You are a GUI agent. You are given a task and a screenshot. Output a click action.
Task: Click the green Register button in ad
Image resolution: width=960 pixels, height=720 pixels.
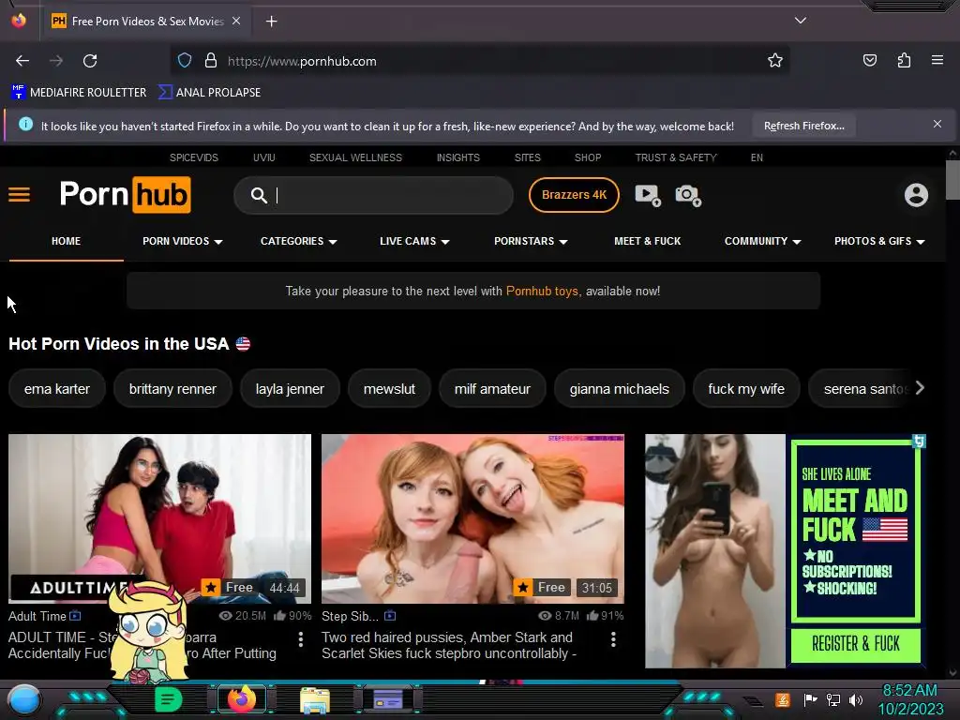pyautogui.click(x=856, y=644)
